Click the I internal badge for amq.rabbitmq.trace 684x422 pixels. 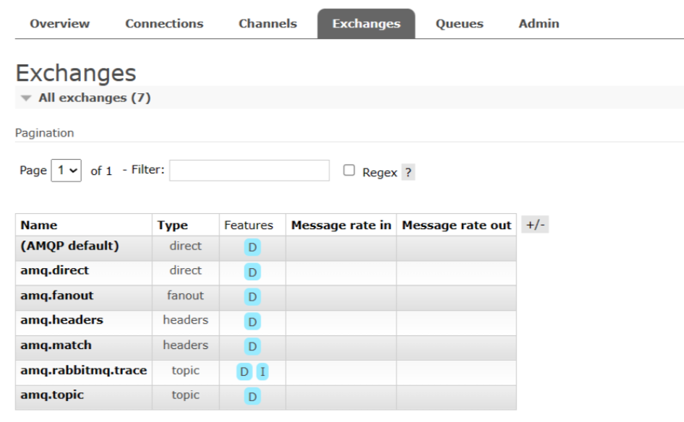262,371
